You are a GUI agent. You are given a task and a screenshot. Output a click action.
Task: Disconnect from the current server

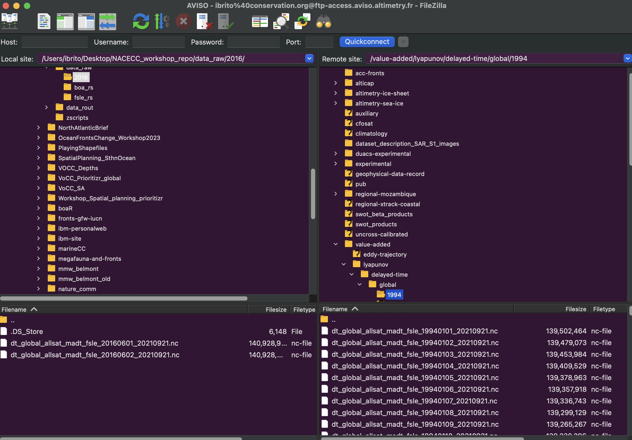205,21
